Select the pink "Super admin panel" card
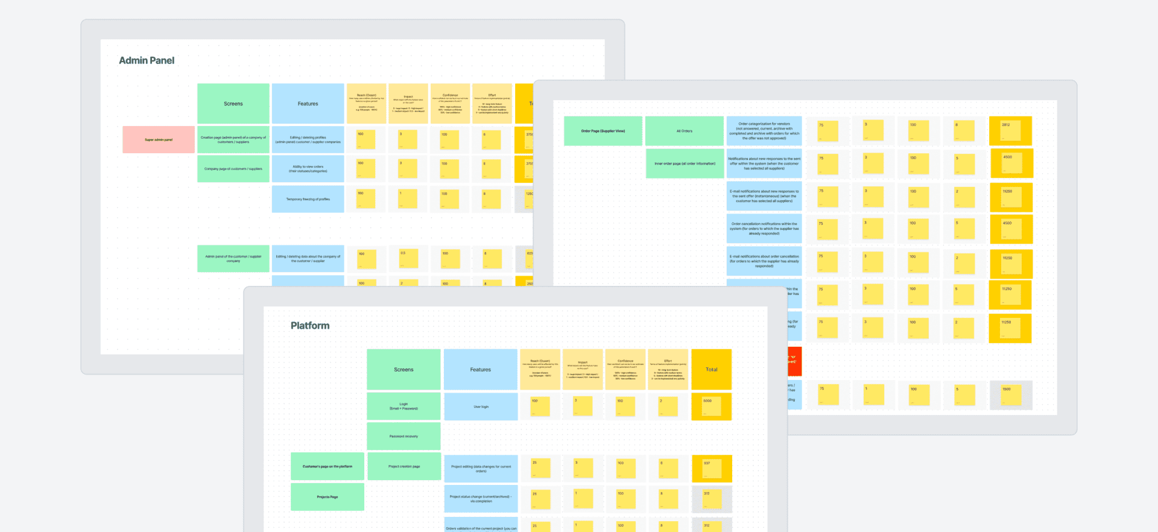 [x=159, y=139]
